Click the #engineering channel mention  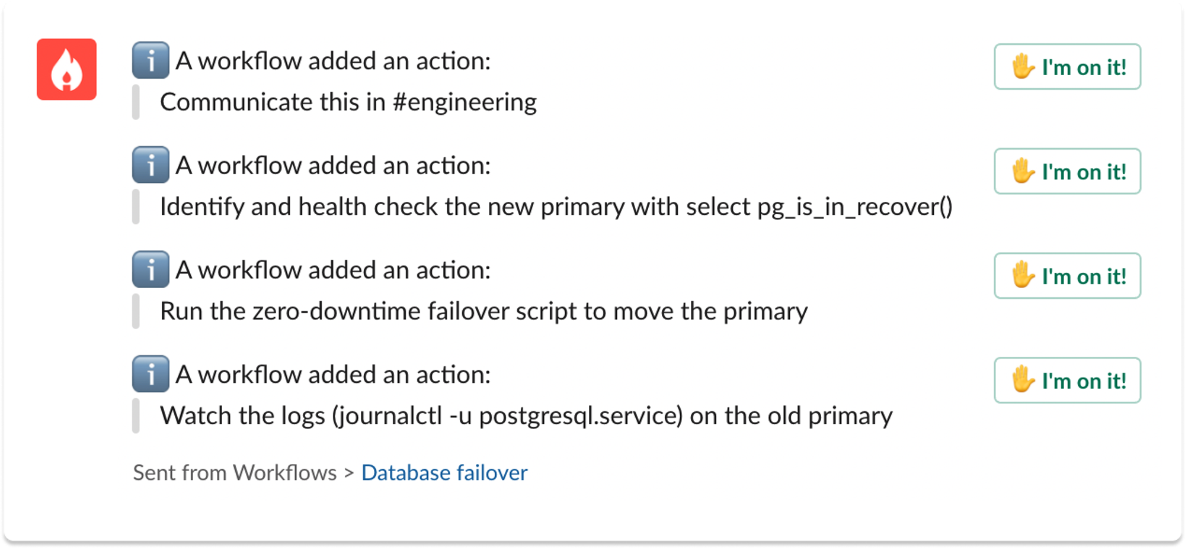pos(465,102)
